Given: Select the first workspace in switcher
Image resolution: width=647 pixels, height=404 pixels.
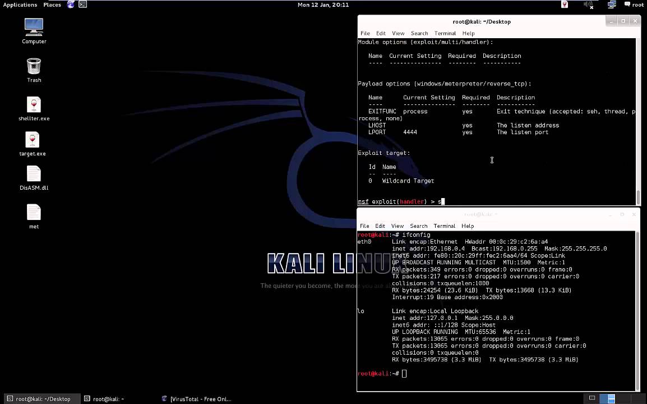Looking at the screenshot, I should pyautogui.click(x=591, y=398).
